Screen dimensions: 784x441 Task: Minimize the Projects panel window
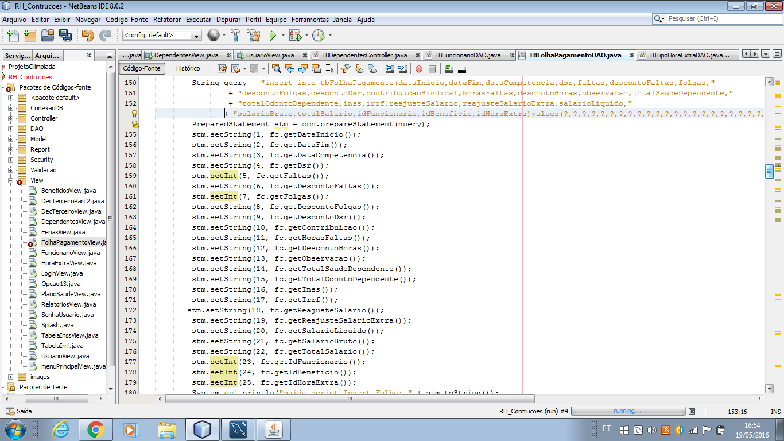pos(109,56)
